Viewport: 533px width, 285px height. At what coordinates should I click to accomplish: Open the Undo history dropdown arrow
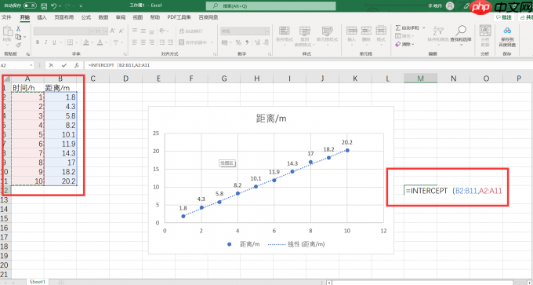tap(60, 6)
